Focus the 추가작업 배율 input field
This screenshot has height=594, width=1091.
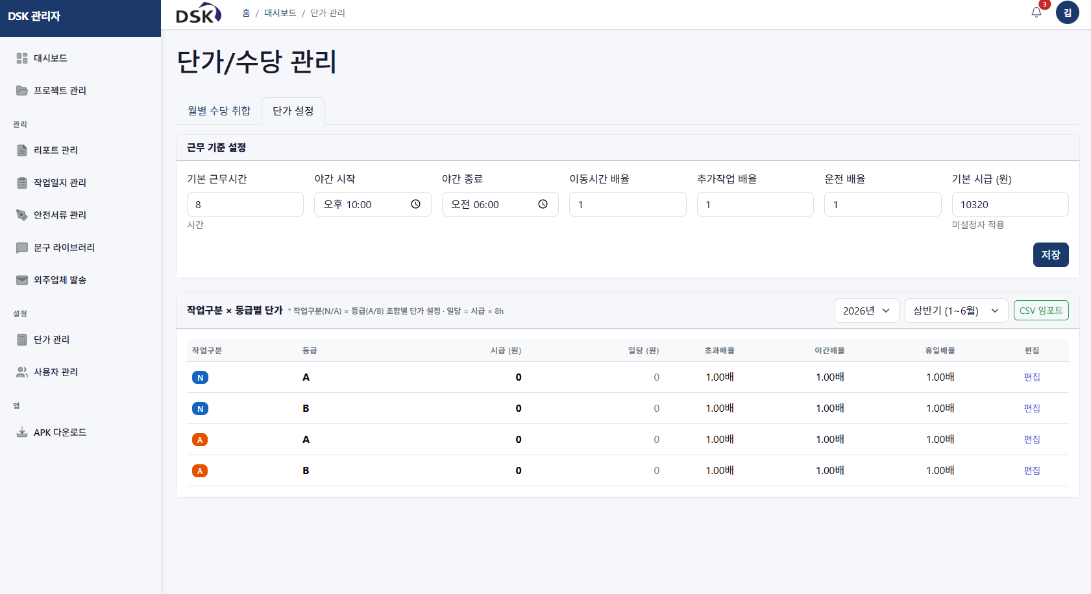(x=755, y=204)
